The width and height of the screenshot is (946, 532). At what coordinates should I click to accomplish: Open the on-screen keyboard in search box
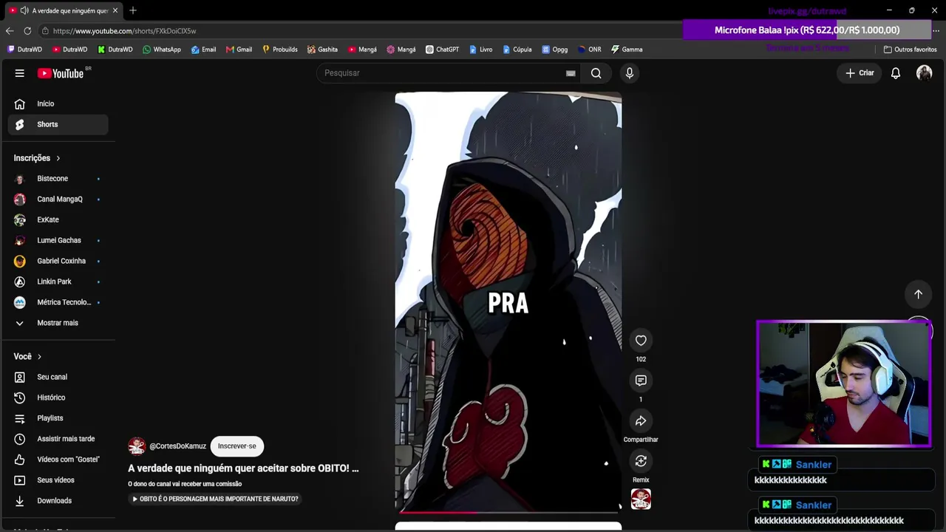coord(571,73)
